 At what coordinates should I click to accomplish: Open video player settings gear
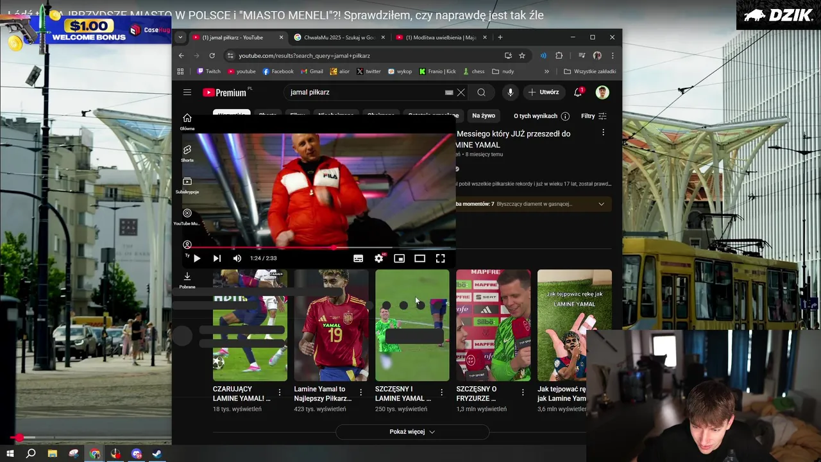[x=379, y=258]
